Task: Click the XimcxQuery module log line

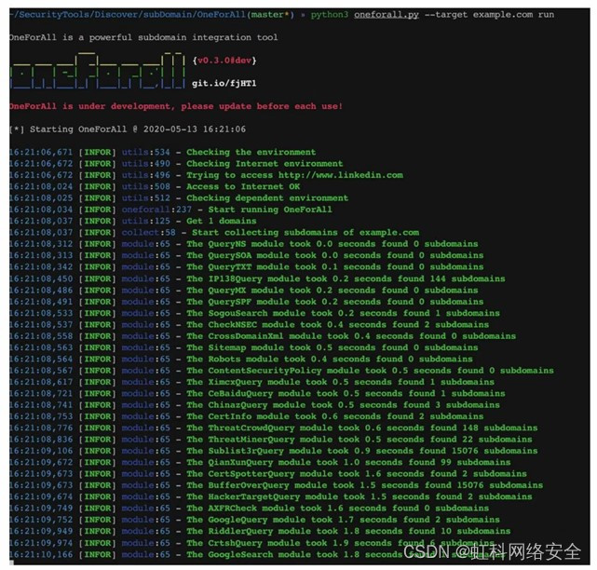Action: pos(252,382)
